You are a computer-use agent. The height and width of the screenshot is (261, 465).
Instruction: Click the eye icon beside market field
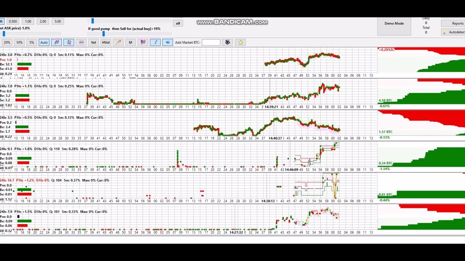click(227, 42)
